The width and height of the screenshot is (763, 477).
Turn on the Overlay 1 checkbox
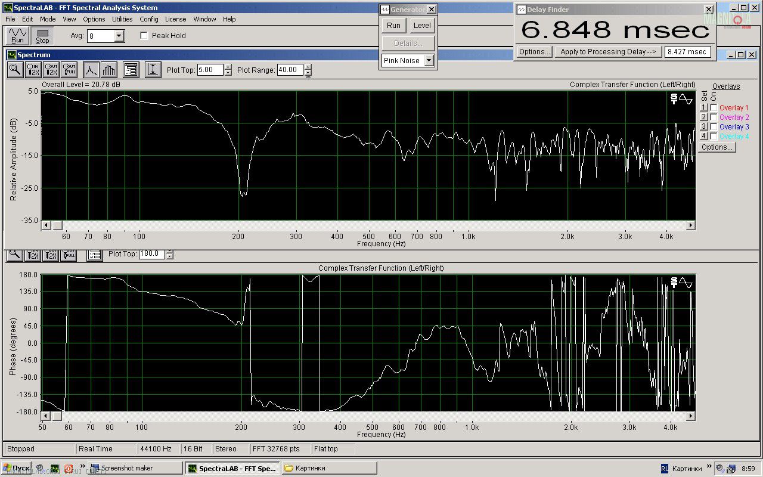(714, 108)
